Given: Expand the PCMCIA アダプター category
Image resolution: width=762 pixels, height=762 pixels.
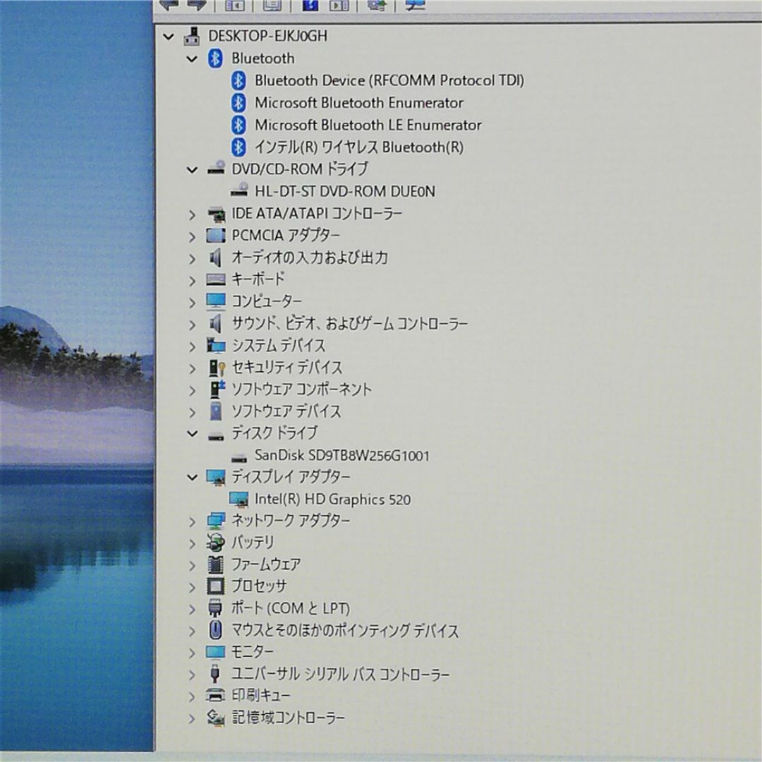Looking at the screenshot, I should coord(192,236).
